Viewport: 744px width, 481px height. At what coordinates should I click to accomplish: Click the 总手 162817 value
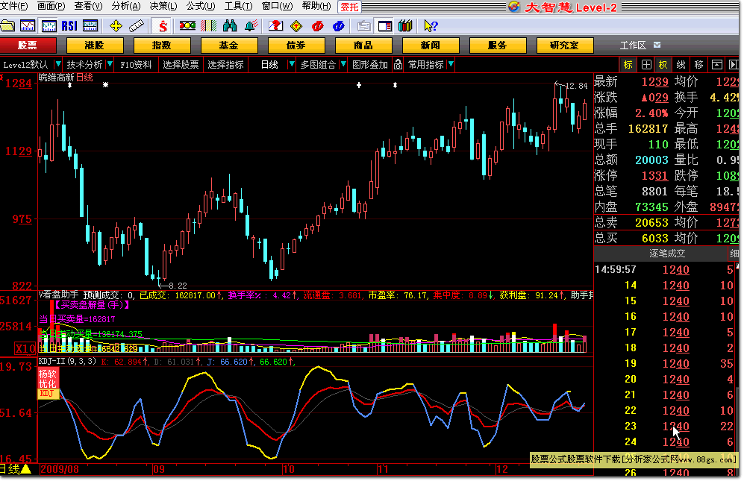[x=648, y=128]
